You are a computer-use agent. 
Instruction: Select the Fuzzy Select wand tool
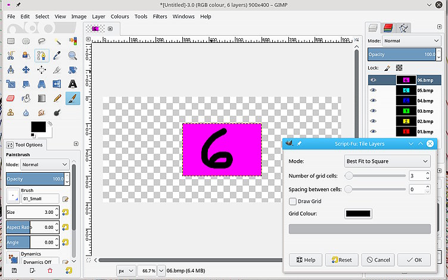pyautogui.click(x=57, y=42)
